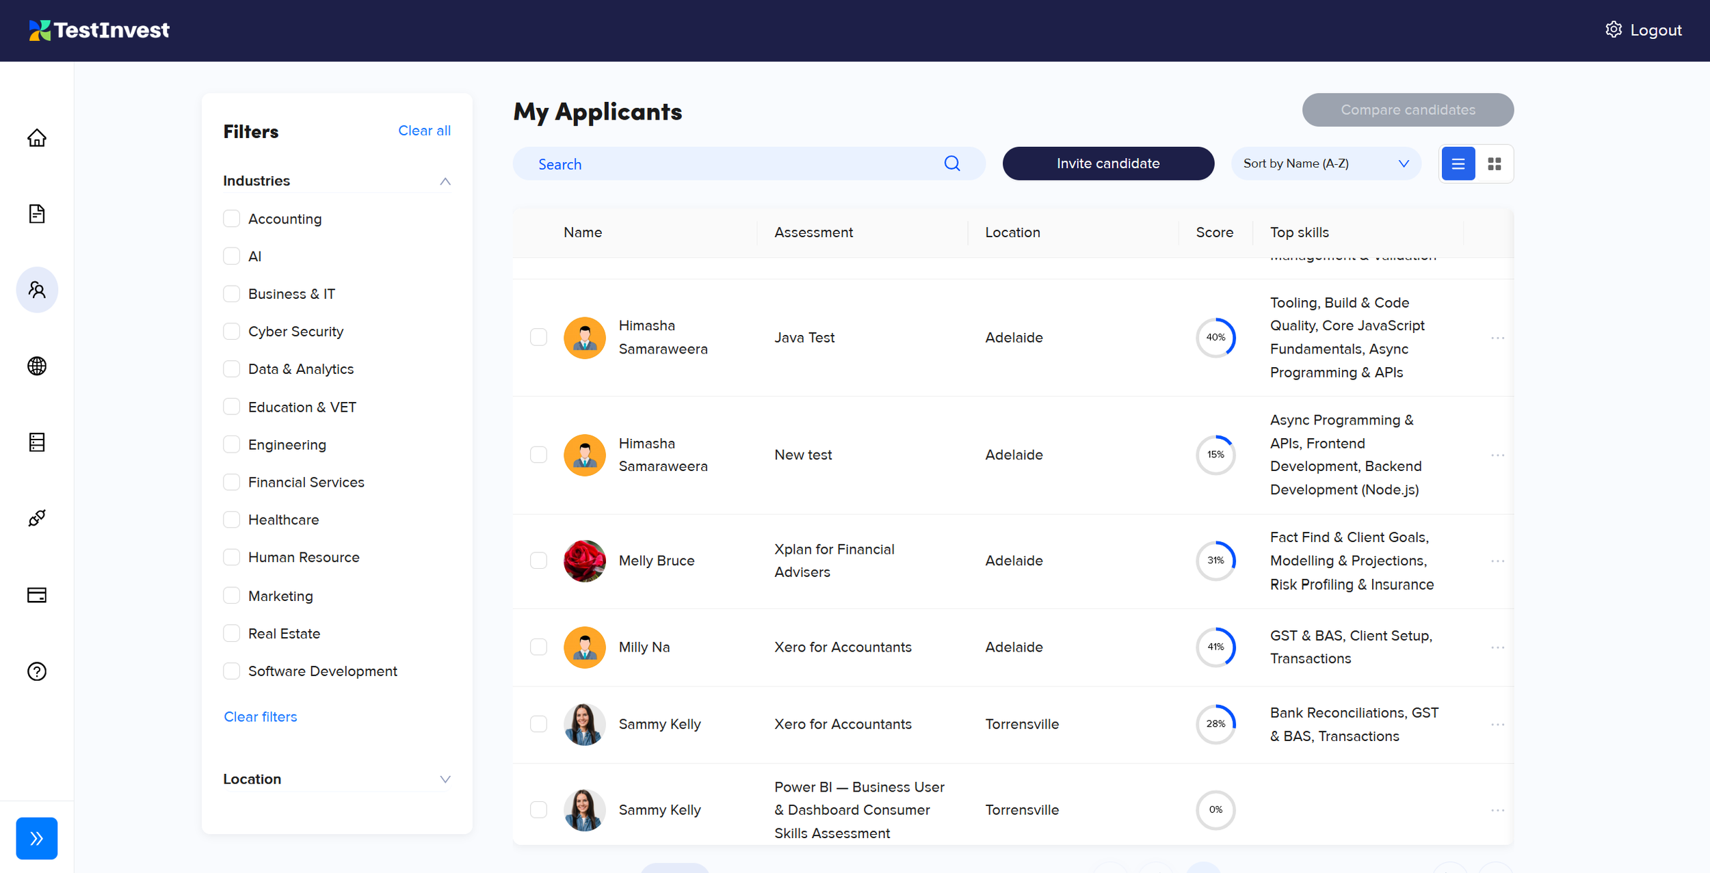
Task: Check the Engineering filter
Action: click(232, 444)
